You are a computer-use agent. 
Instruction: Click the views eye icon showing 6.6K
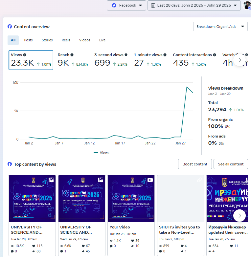point(62,246)
